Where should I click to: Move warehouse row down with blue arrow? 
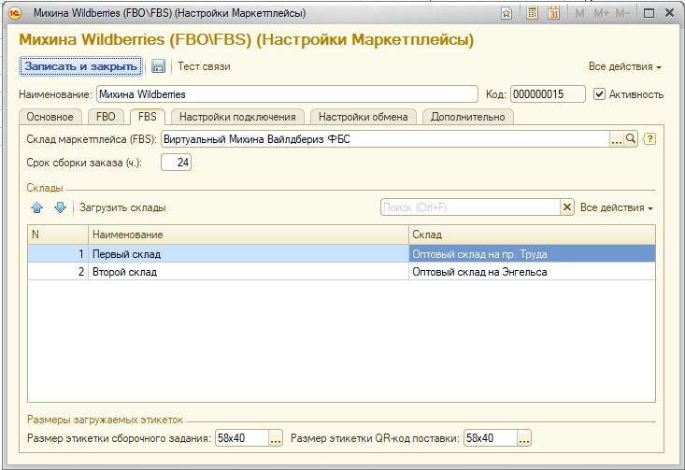(60, 207)
